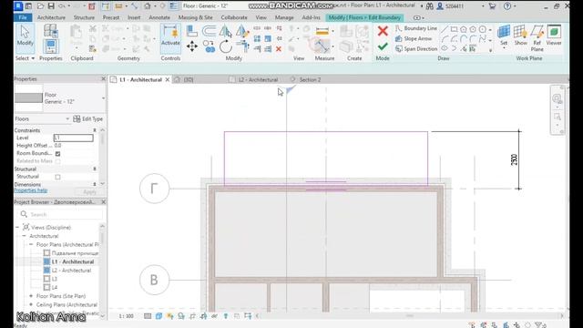
Task: Select the Rectangle draw tool
Action: [454, 29]
